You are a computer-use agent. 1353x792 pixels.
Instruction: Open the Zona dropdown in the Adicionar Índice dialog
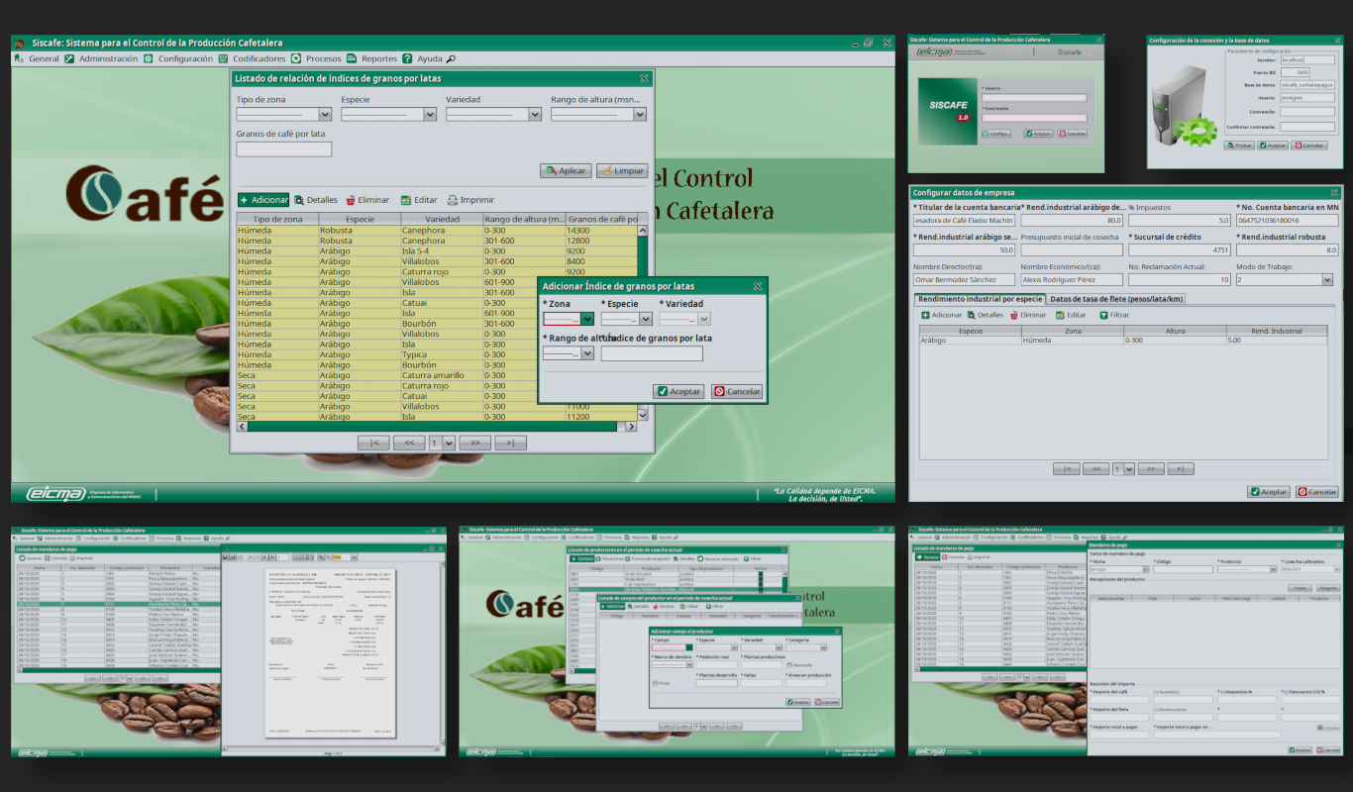pyautogui.click(x=586, y=320)
